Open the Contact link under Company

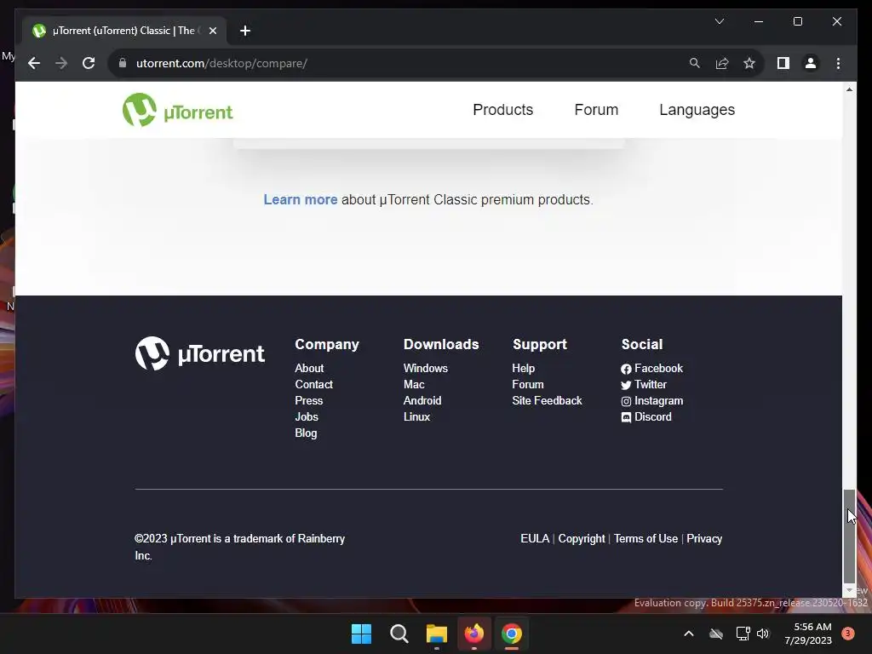tap(313, 384)
